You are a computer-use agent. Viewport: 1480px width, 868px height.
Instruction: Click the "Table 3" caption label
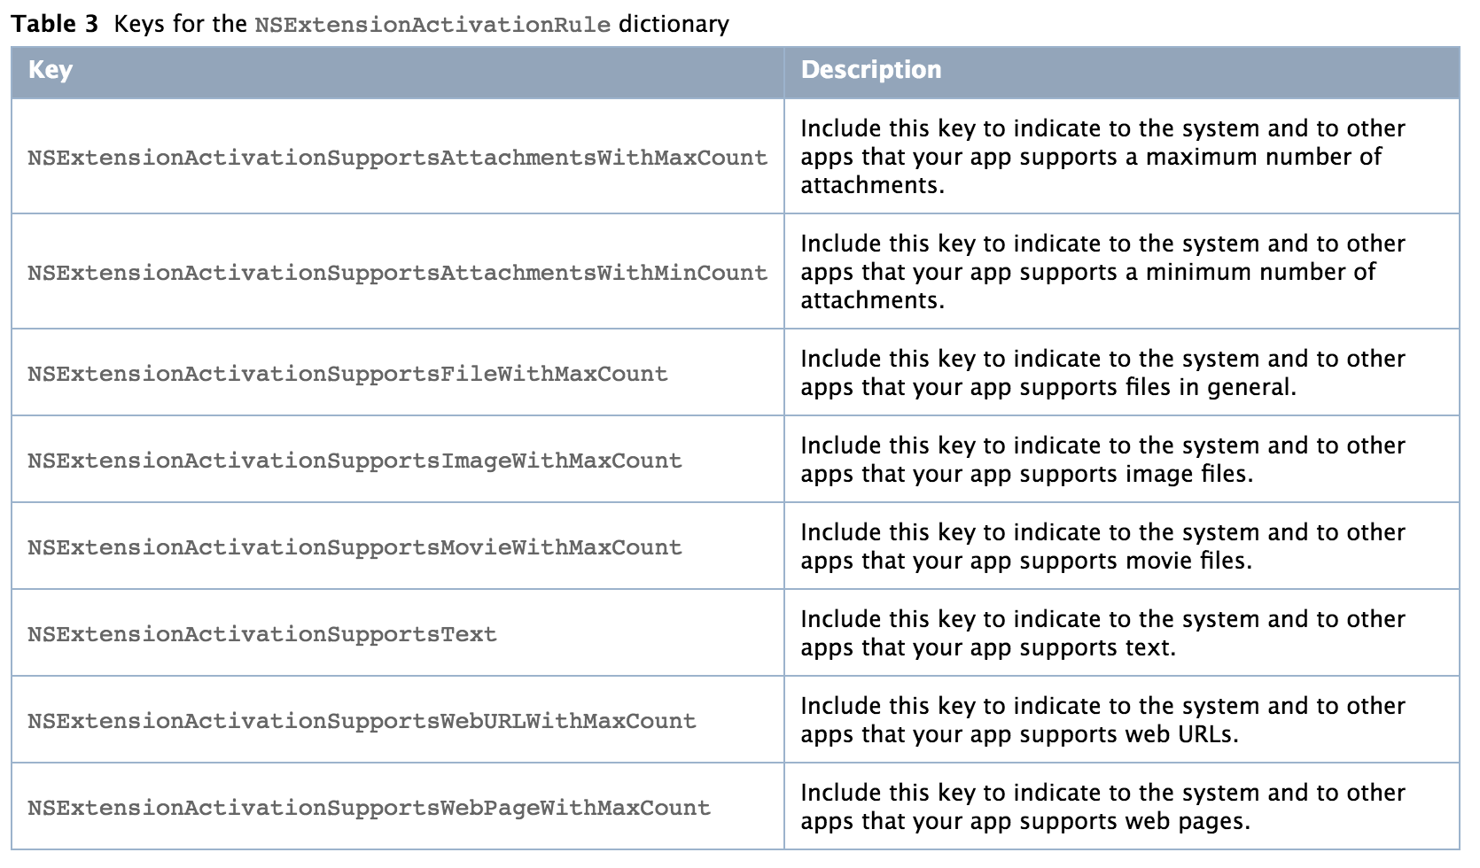[55, 24]
